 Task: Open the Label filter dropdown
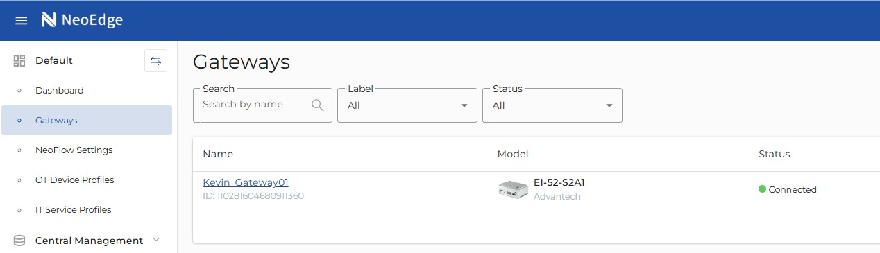pyautogui.click(x=407, y=105)
